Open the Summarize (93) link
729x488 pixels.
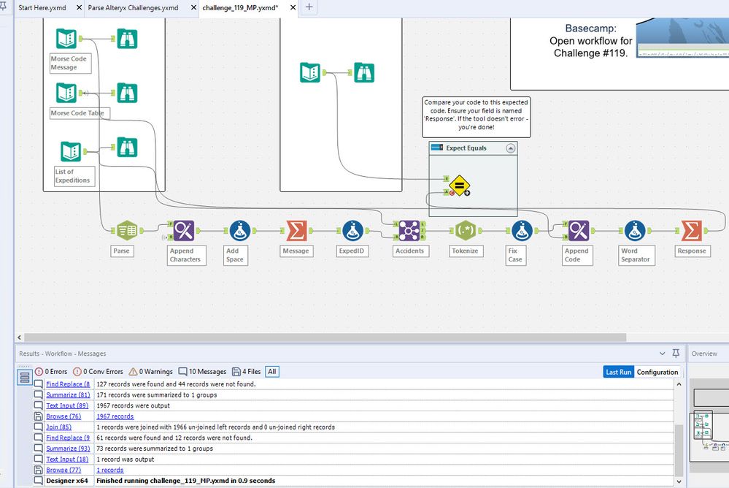(68, 449)
